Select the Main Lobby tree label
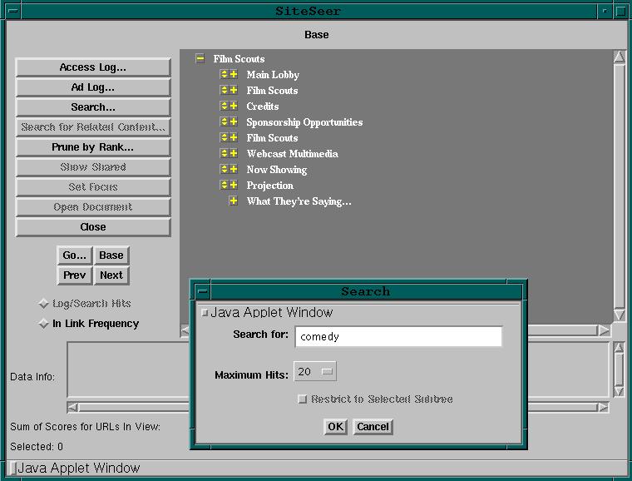The image size is (632, 481). point(273,75)
